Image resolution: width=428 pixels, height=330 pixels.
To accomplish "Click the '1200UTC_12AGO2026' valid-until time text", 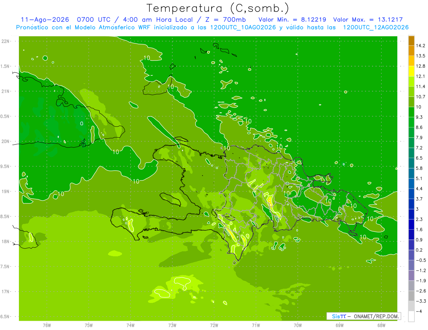I will [x=376, y=27].
